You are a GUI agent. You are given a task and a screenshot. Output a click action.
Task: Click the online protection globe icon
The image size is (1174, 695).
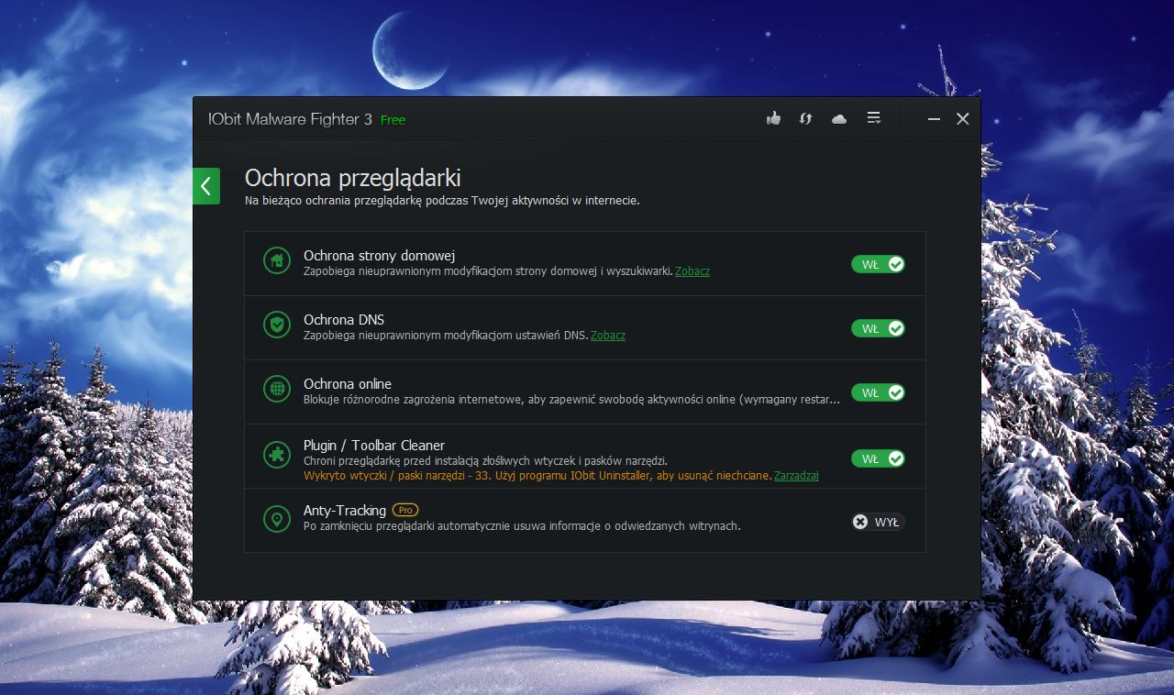point(276,389)
